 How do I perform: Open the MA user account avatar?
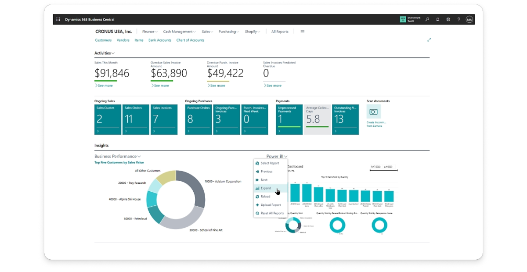(469, 19)
